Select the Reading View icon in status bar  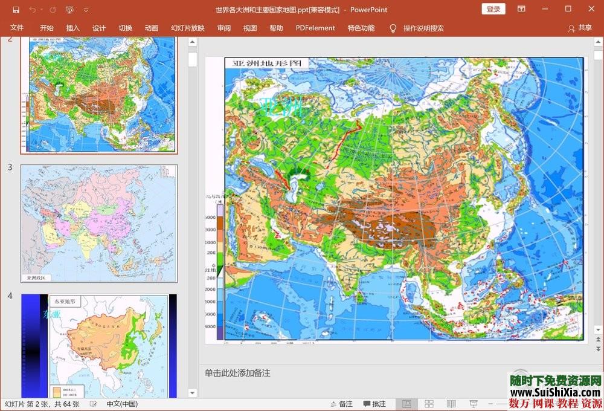pyautogui.click(x=451, y=403)
